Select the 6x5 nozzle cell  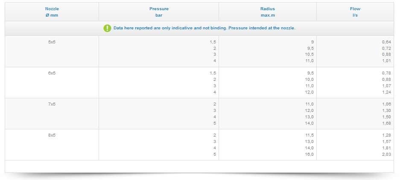tap(52, 73)
